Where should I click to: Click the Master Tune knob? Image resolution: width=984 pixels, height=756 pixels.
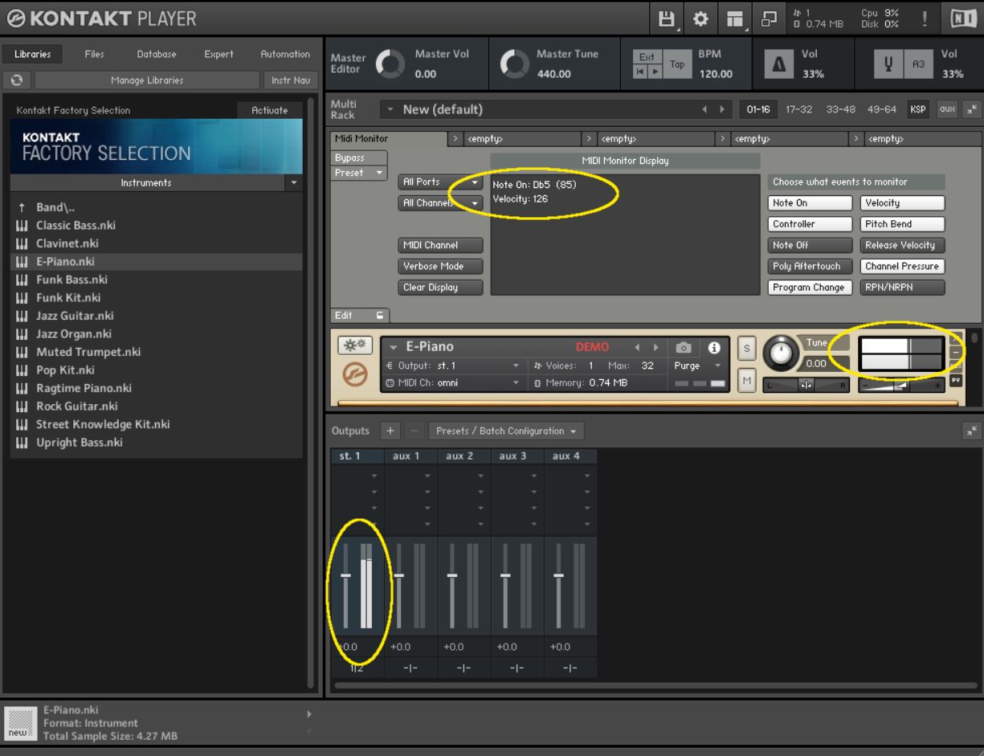tap(513, 66)
